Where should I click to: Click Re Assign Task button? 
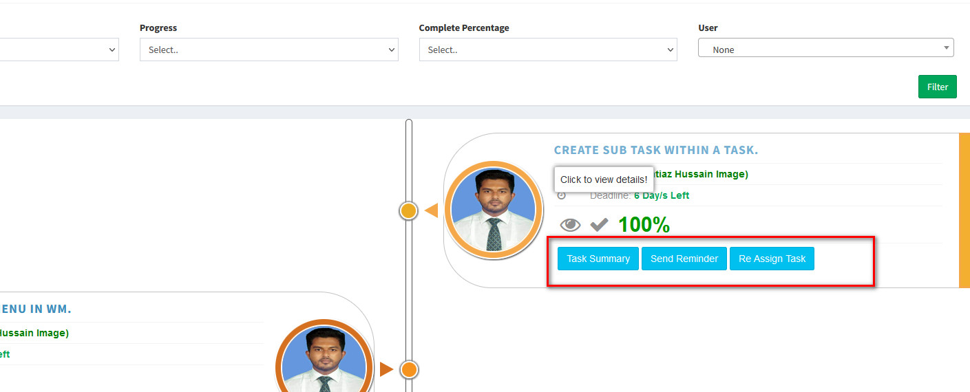(772, 259)
